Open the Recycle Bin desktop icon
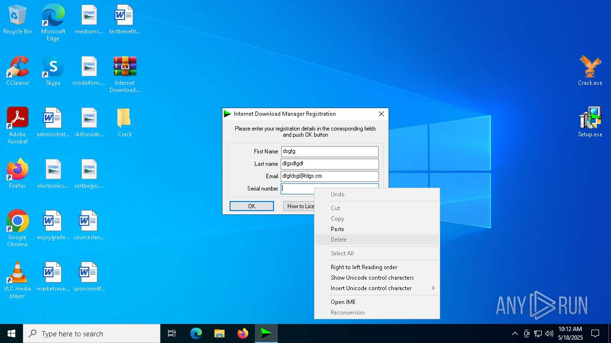Screen dimensions: 611x343 18,20
